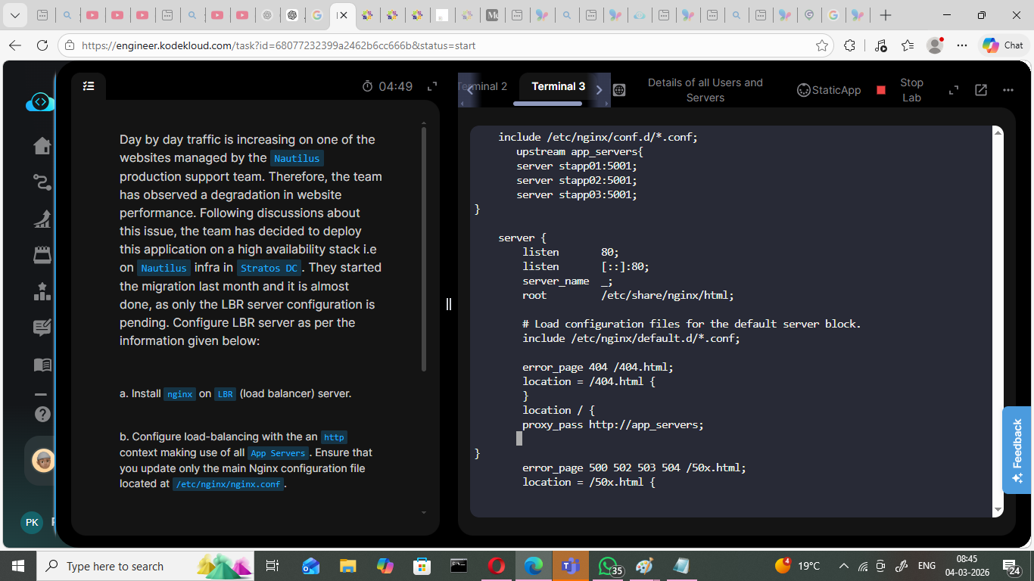The width and height of the screenshot is (1034, 581).
Task: Select the Terminal 3 tab
Action: coord(559,87)
